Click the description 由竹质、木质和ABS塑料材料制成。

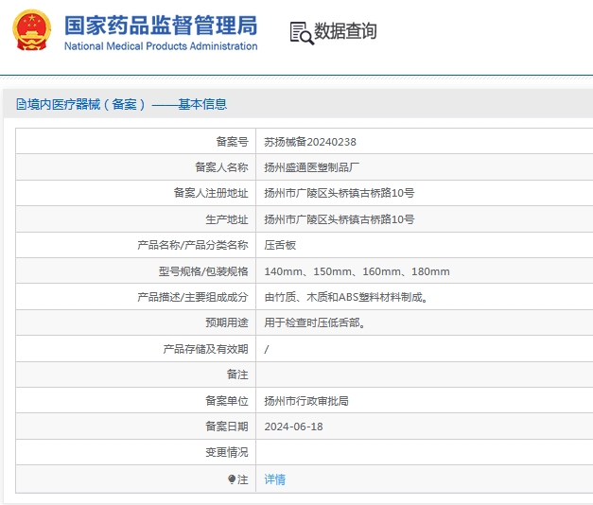[346, 297]
